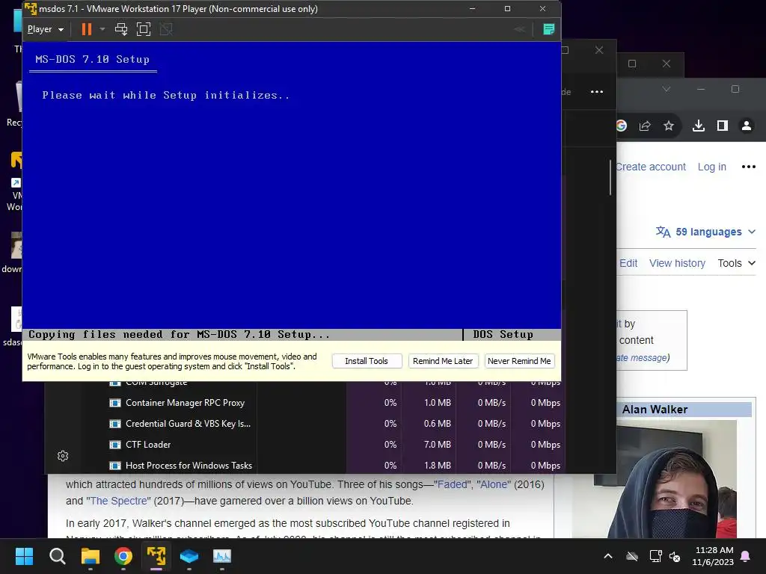
Task: Show hidden system tray icons chevron
Action: click(608, 556)
